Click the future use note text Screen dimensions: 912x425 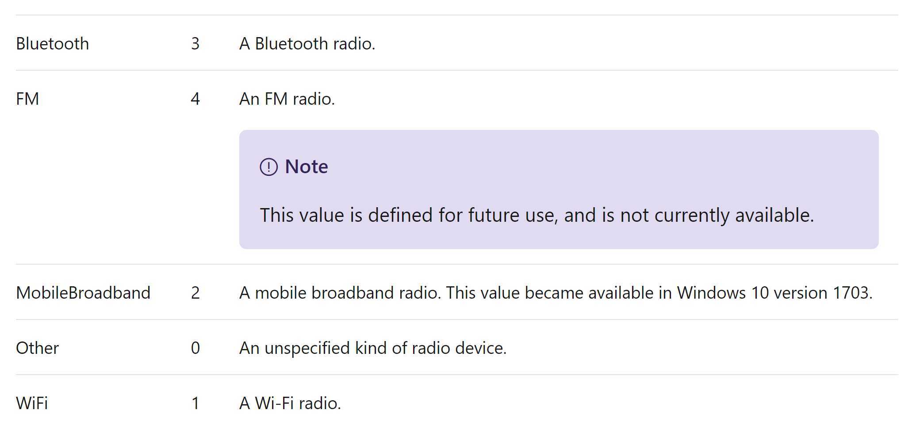[536, 215]
